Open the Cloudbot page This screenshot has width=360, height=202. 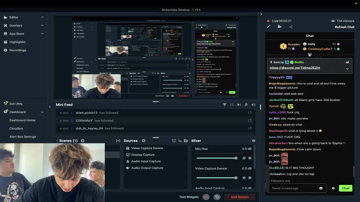16,128
